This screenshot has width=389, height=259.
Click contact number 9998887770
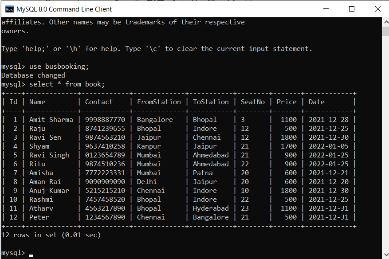click(x=105, y=120)
